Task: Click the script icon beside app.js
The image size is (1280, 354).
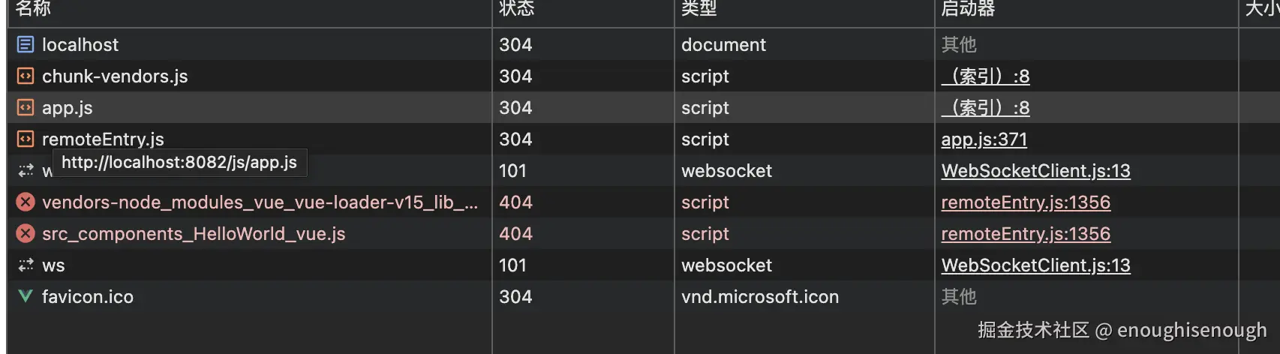Action: [25, 108]
